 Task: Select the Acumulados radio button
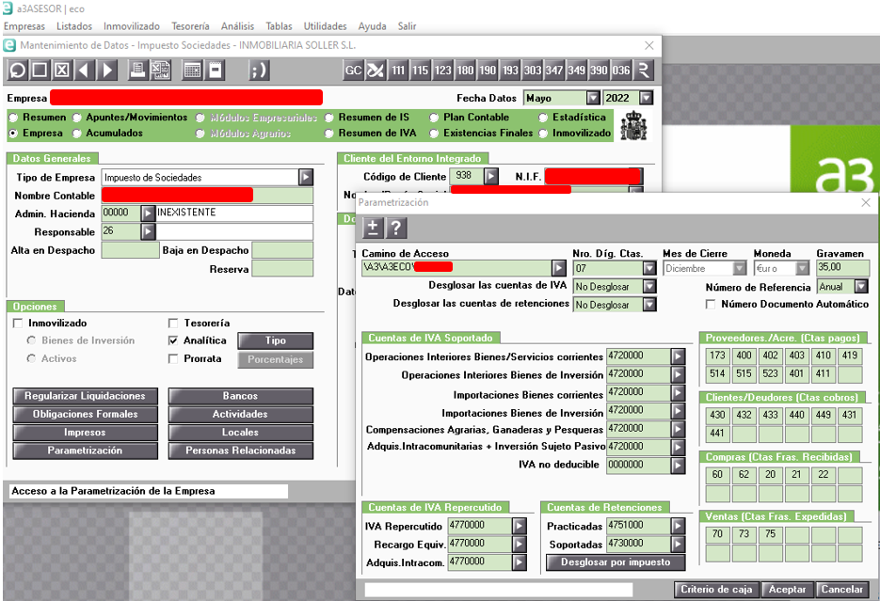pyautogui.click(x=77, y=134)
